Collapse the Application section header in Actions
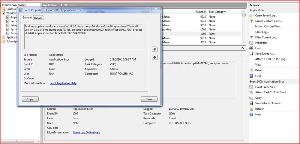The height and width of the screenshot is (144, 300). click(274, 10)
